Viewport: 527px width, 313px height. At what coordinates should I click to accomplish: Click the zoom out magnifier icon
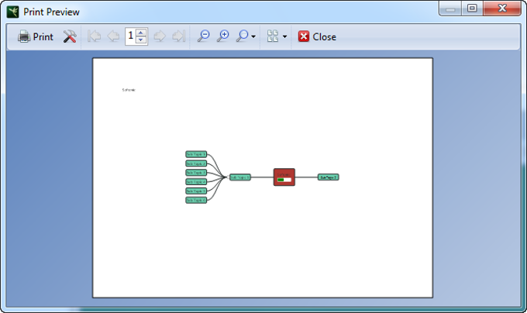tap(203, 36)
